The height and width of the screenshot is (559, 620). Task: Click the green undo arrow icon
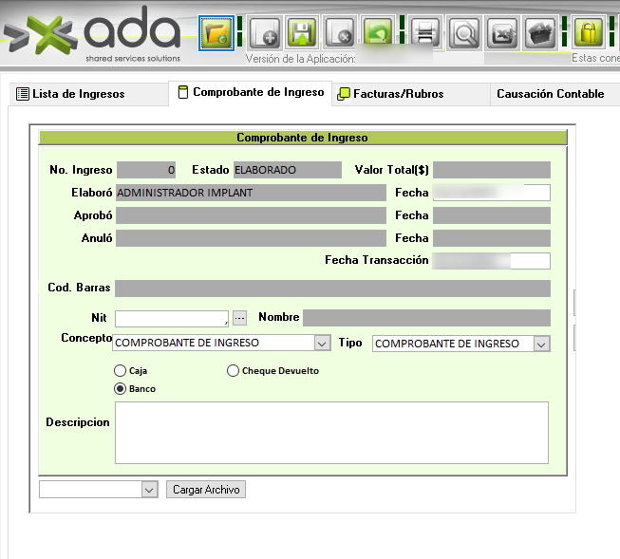click(377, 34)
